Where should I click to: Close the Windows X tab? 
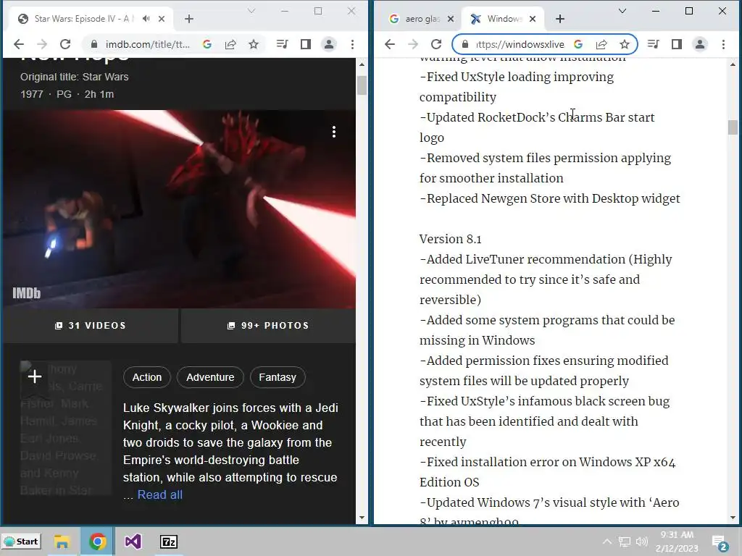(533, 19)
